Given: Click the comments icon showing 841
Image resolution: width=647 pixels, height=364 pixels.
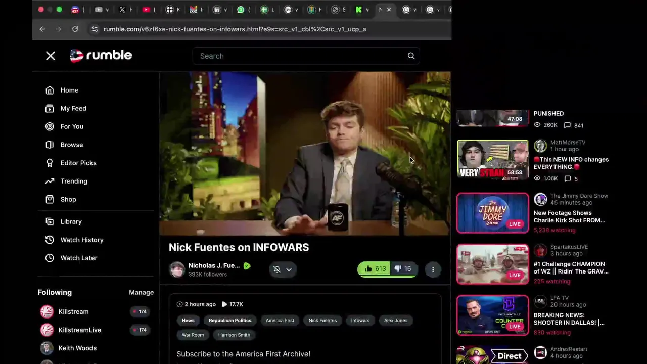Looking at the screenshot, I should click(x=567, y=125).
